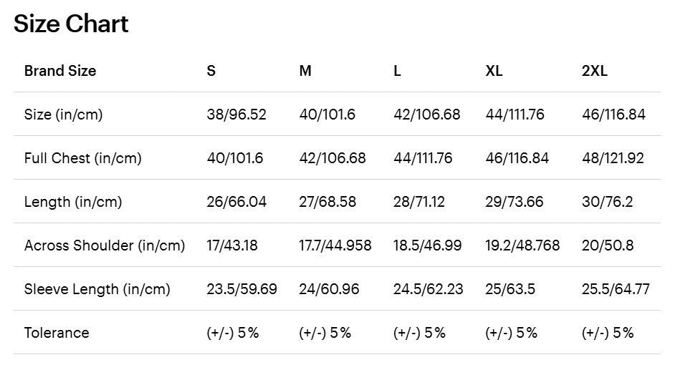Click the Sleeve Length (in/cm) row label
Image resolution: width=675 pixels, height=370 pixels.
tap(97, 289)
